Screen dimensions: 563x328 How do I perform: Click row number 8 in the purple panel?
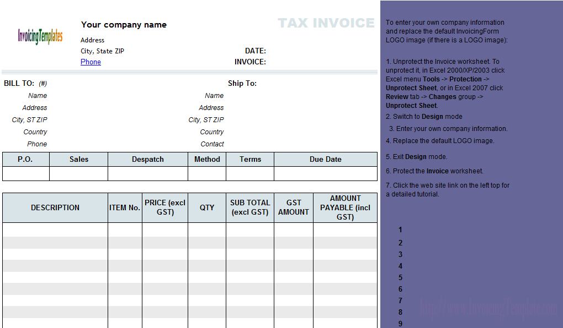coord(400,312)
